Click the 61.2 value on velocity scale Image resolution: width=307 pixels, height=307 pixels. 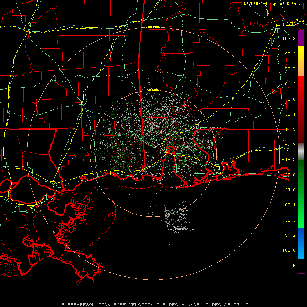click(x=290, y=84)
